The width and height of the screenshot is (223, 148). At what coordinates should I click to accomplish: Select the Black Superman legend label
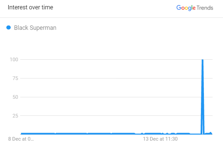(x=35, y=28)
